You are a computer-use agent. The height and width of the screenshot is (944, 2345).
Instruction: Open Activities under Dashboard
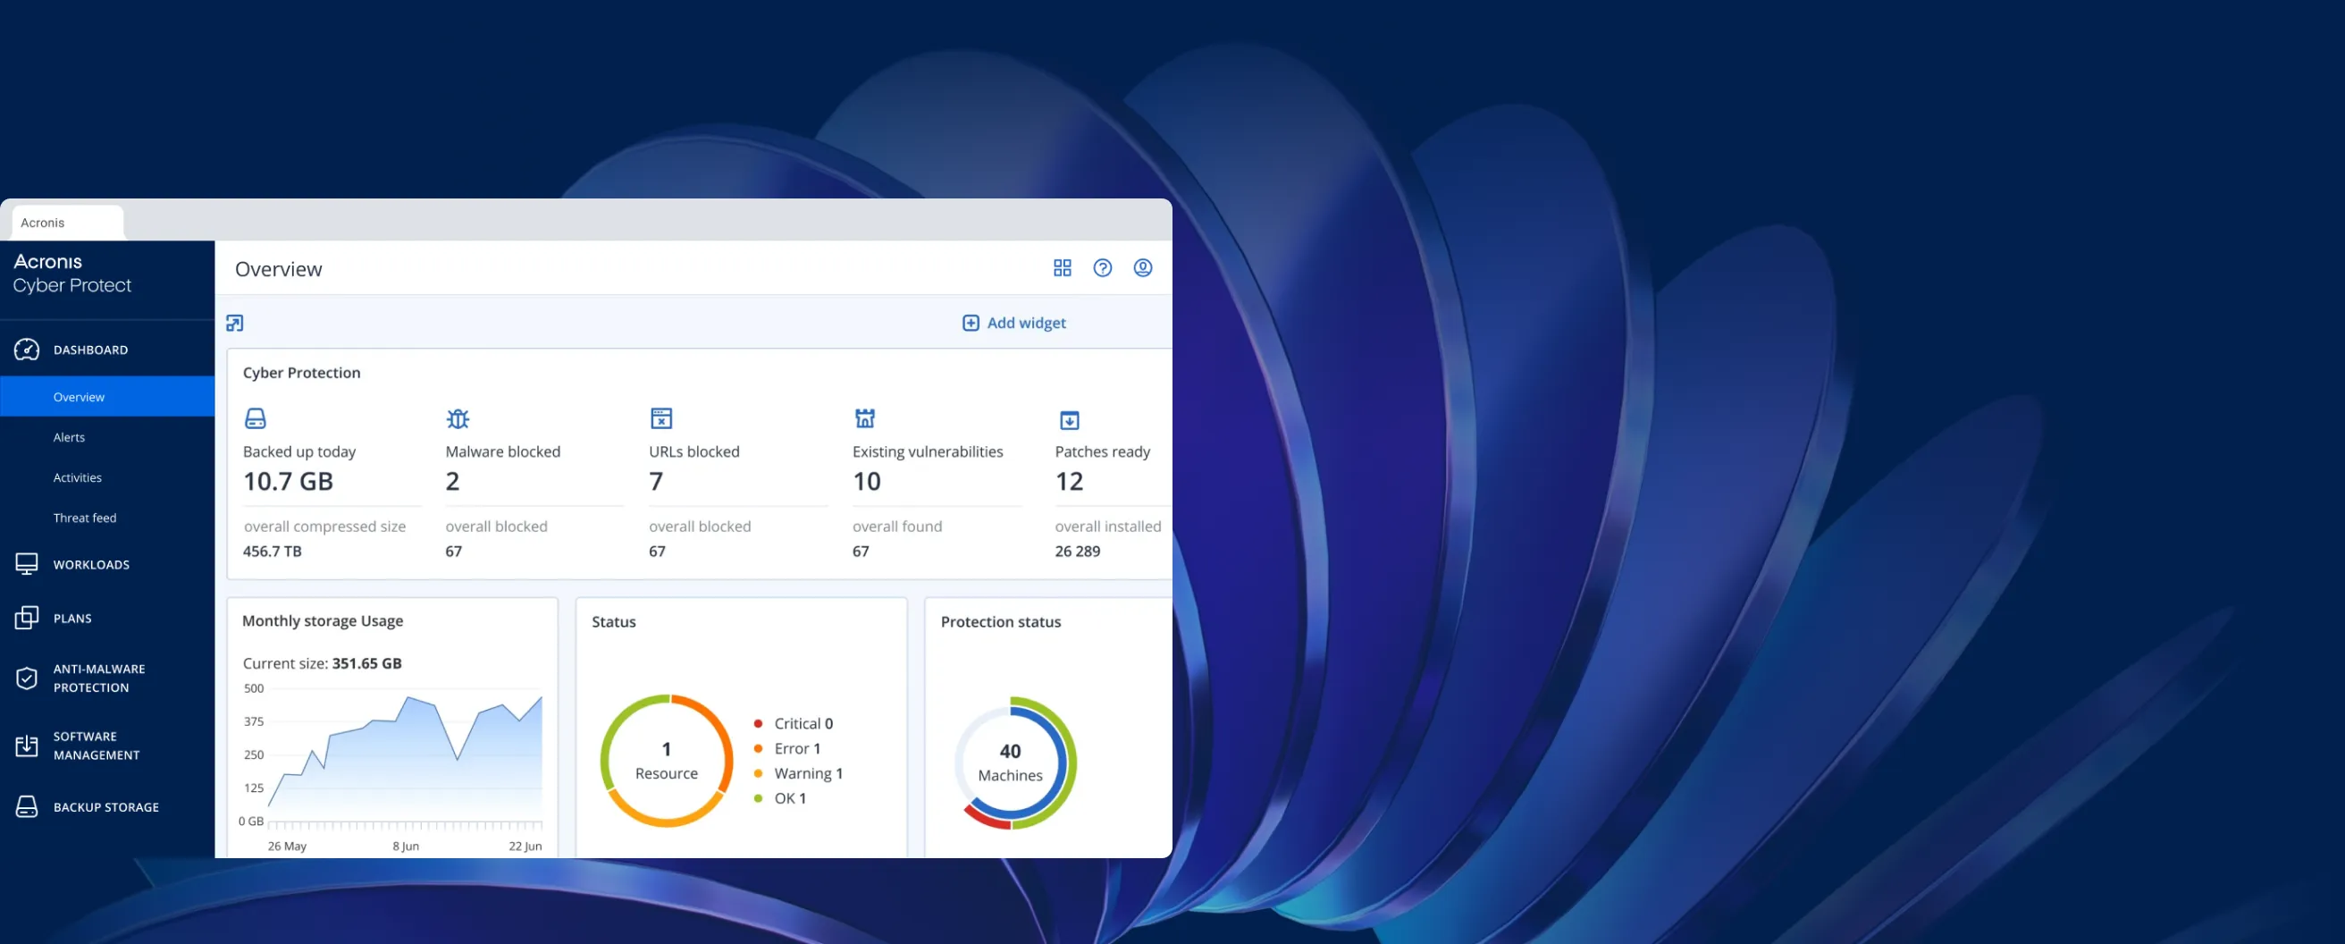pos(78,477)
